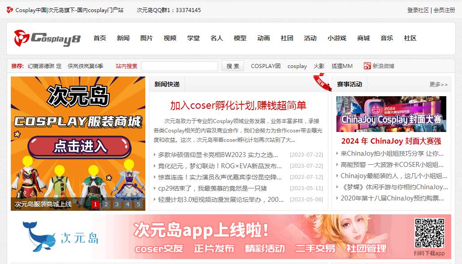This screenshot has height=264, width=462.
Task: Click the Cosplay8 logo
Action: click(47, 38)
